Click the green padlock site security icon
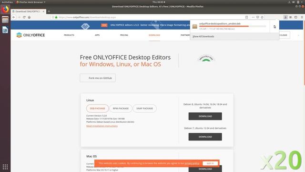 (x=56, y=17)
